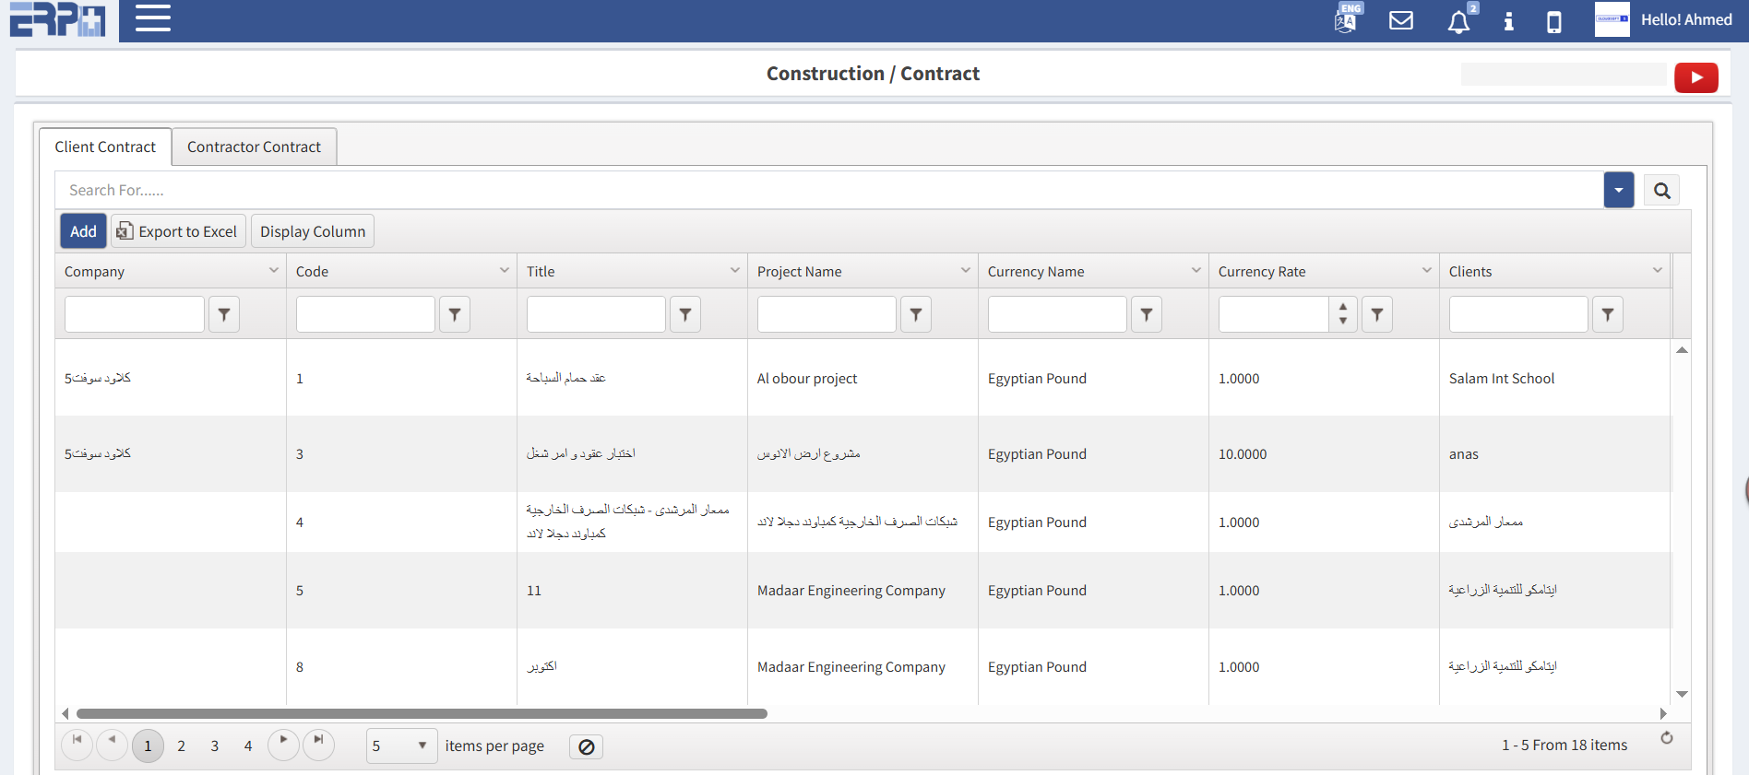Open the items per page dropdown
The image size is (1749, 775).
[x=401, y=746]
